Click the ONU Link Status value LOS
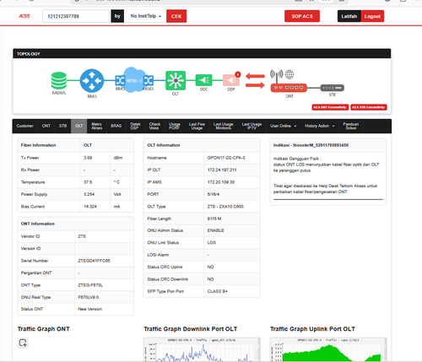Viewport: 422px width, 362px height. (212, 242)
